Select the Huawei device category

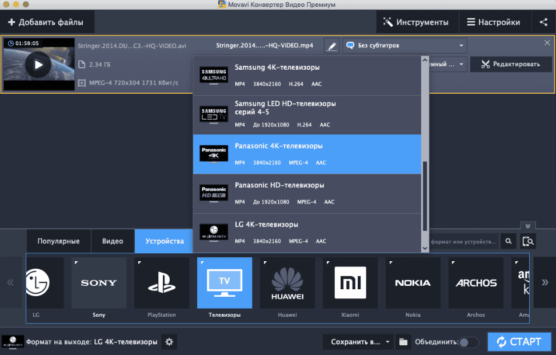pos(287,288)
